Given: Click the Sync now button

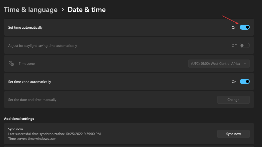Looking at the screenshot, I should [x=233, y=134].
